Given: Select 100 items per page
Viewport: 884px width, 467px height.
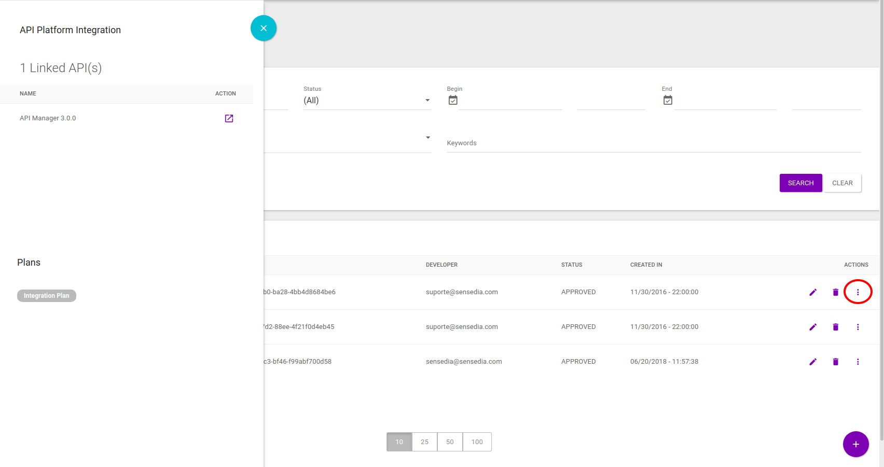Looking at the screenshot, I should click(477, 442).
